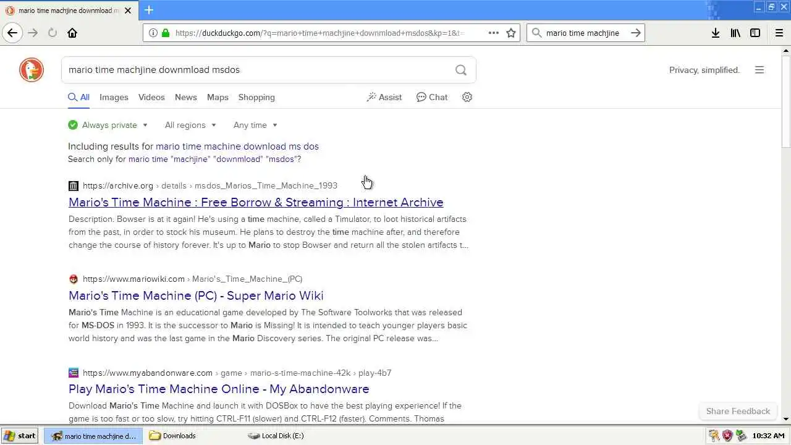Click the search magnifier in browser search bar
The height and width of the screenshot is (445, 791).
click(536, 33)
